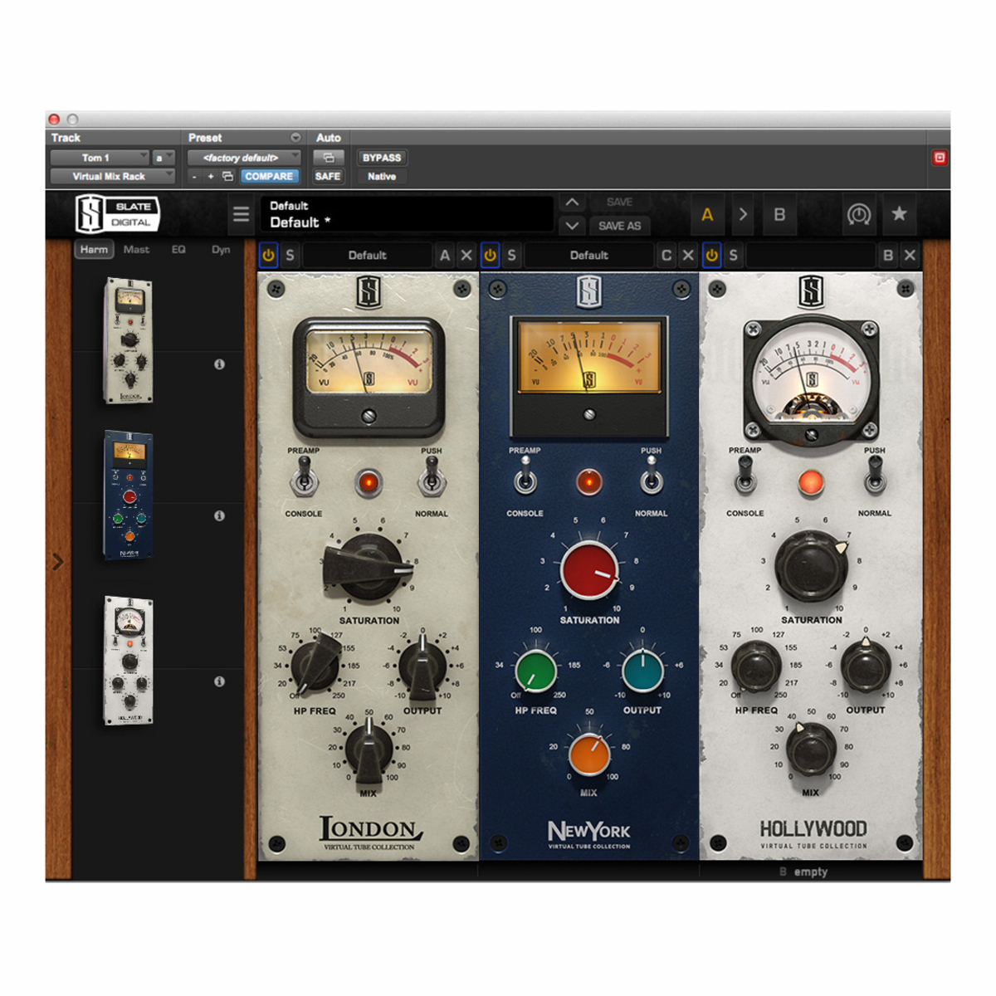The height and width of the screenshot is (996, 996).
Task: Select the next preset with plus
Action: [211, 177]
